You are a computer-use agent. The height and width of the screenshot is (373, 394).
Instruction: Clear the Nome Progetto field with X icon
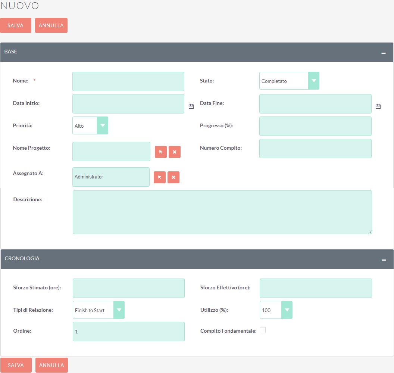tap(175, 152)
